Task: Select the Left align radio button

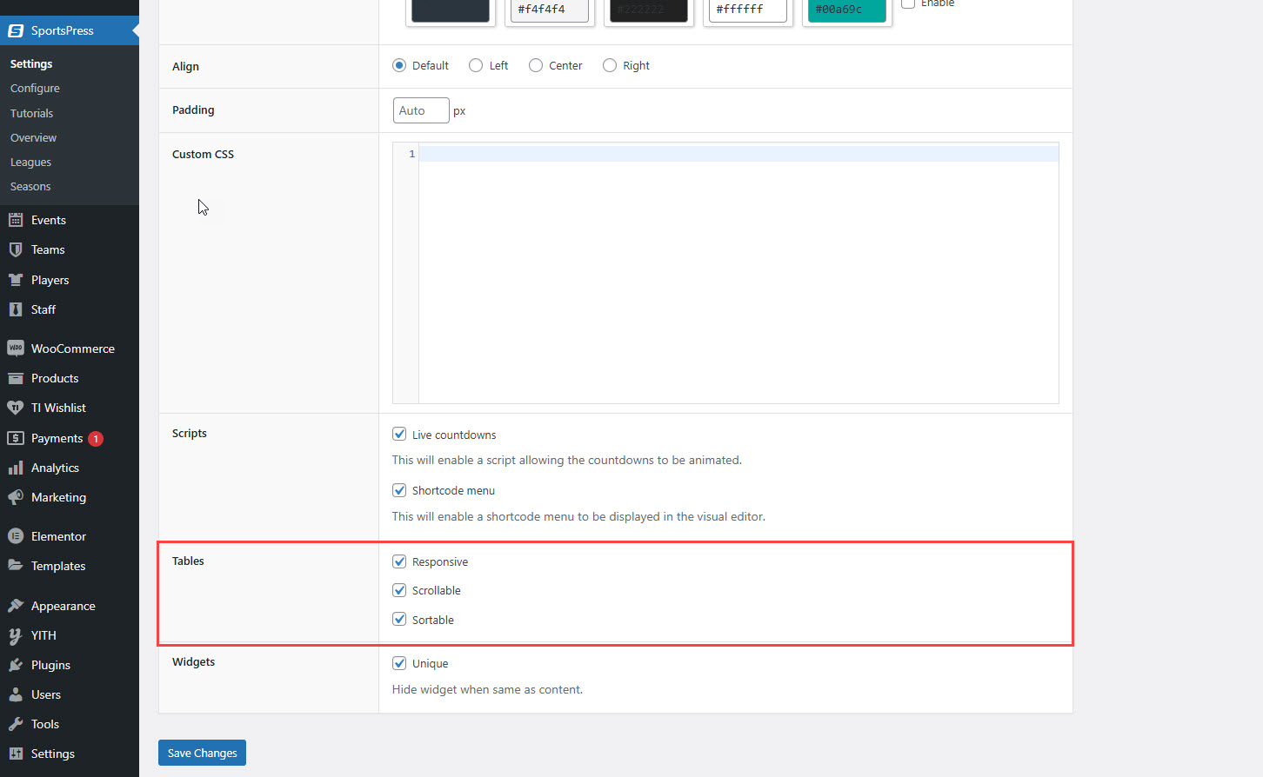Action: pos(476,65)
